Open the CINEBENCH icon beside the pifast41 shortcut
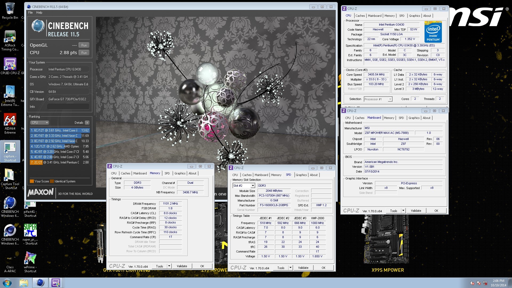The width and height of the screenshot is (512, 288). point(10,207)
